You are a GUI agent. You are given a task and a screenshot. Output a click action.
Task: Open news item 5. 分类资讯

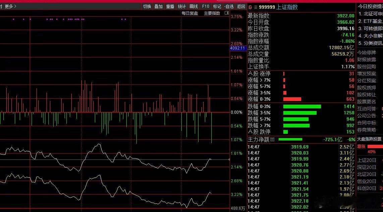(x=371, y=43)
